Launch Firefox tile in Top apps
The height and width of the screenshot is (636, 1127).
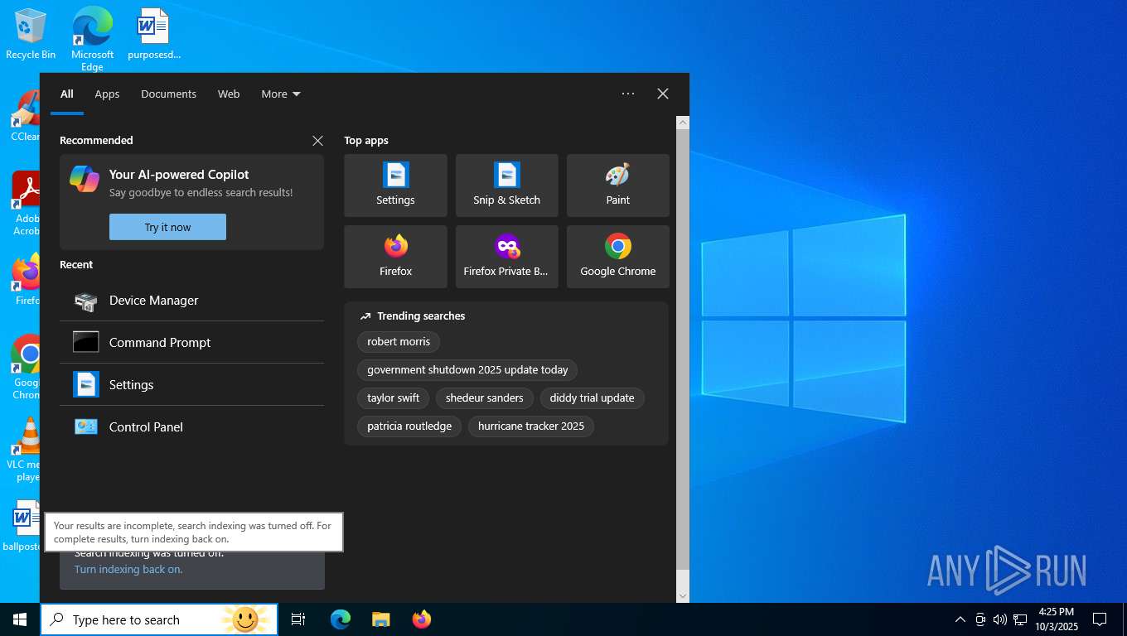(x=395, y=257)
